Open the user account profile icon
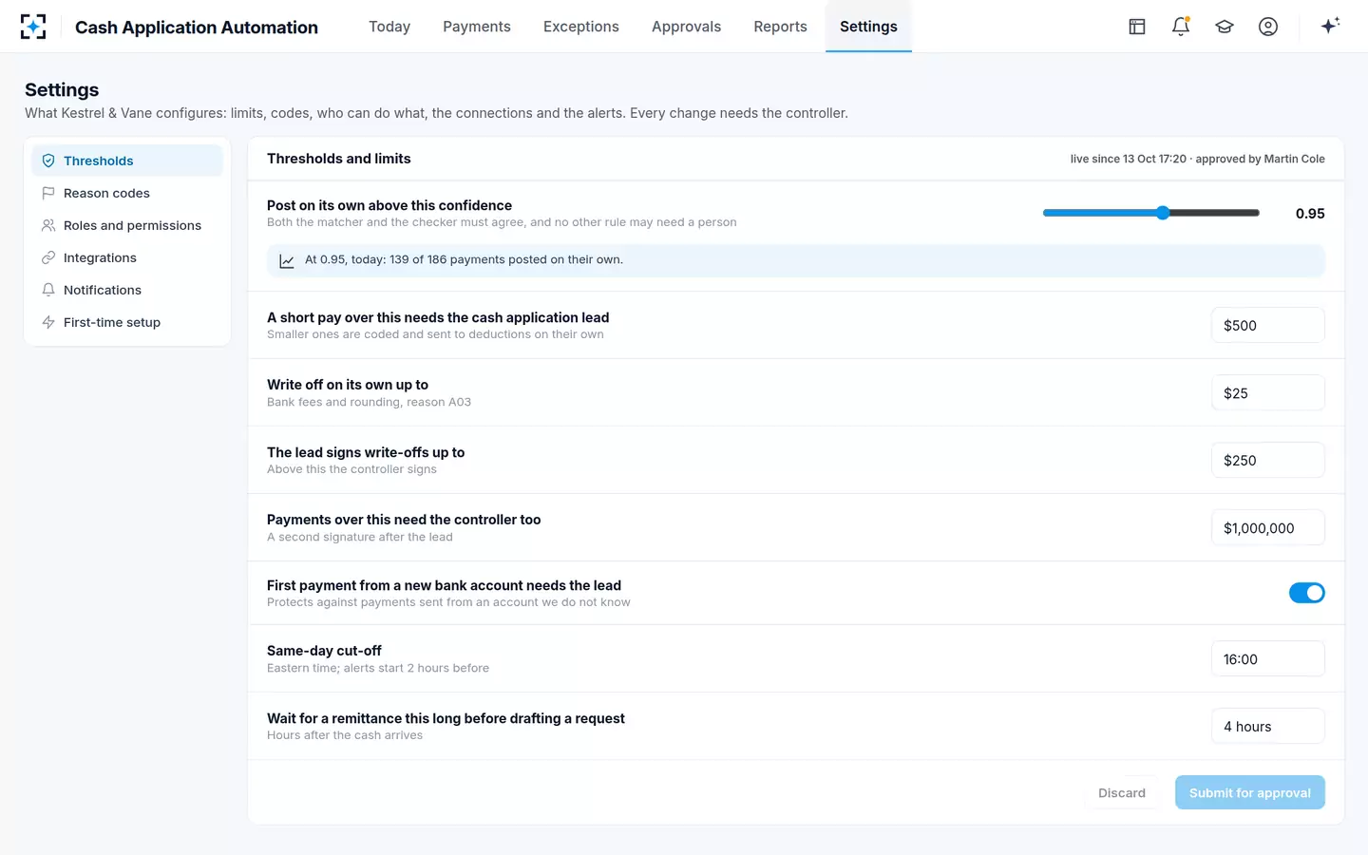1368x855 pixels. (1268, 27)
